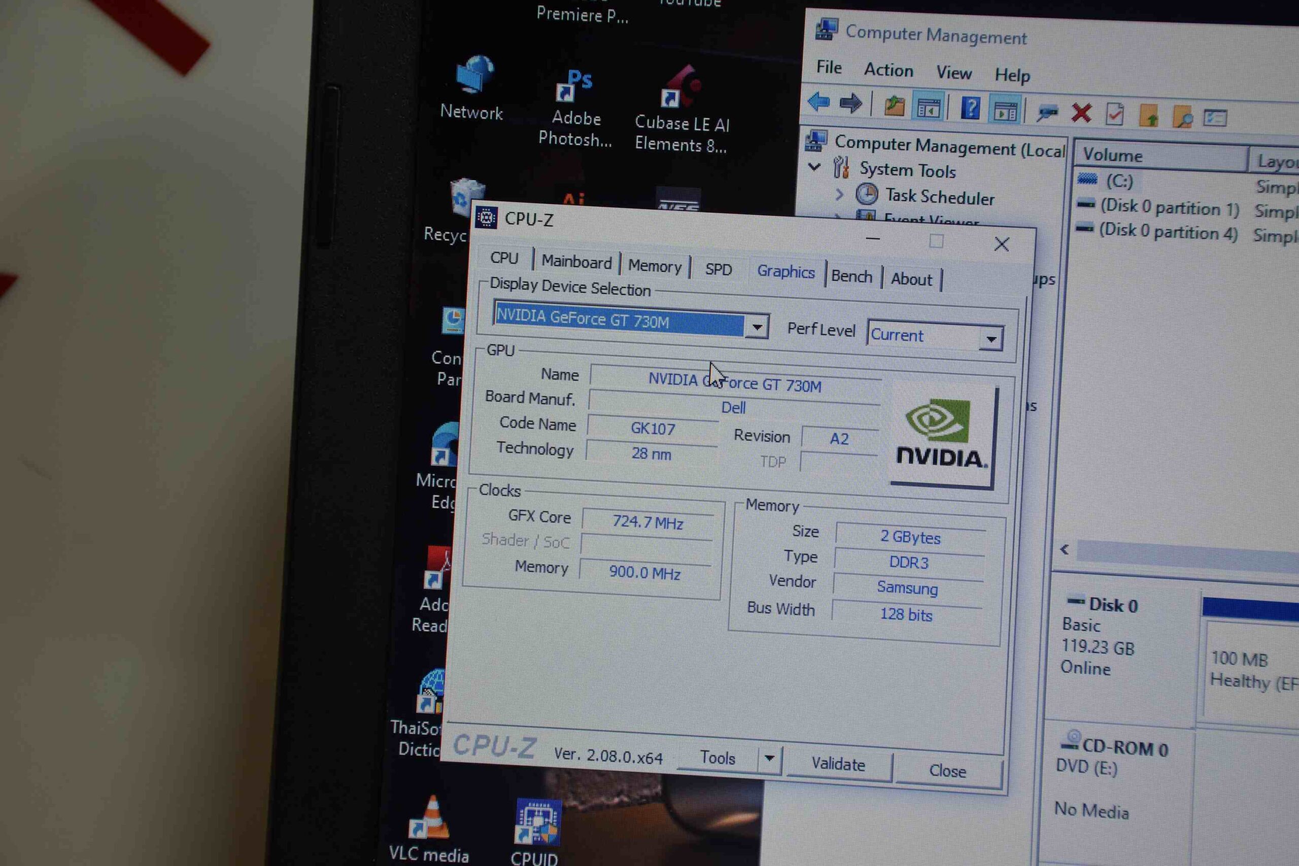Select the Disk 0 partition 1 row
1299x866 pixels.
[1170, 207]
